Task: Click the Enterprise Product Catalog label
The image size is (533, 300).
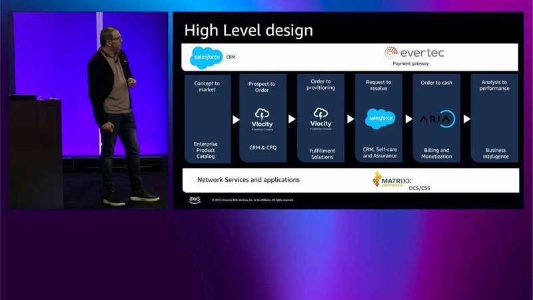Action: [206, 150]
